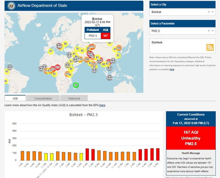This screenshot has width=220, height=178.
Task: Switch to the Concentration tab
Action: 43,98
